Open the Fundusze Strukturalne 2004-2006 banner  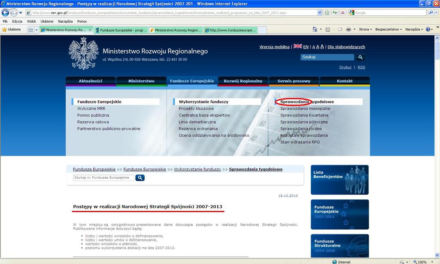tap(339, 246)
